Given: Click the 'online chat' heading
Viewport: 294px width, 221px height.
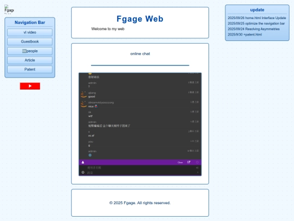Looking at the screenshot, I should coord(140,53).
